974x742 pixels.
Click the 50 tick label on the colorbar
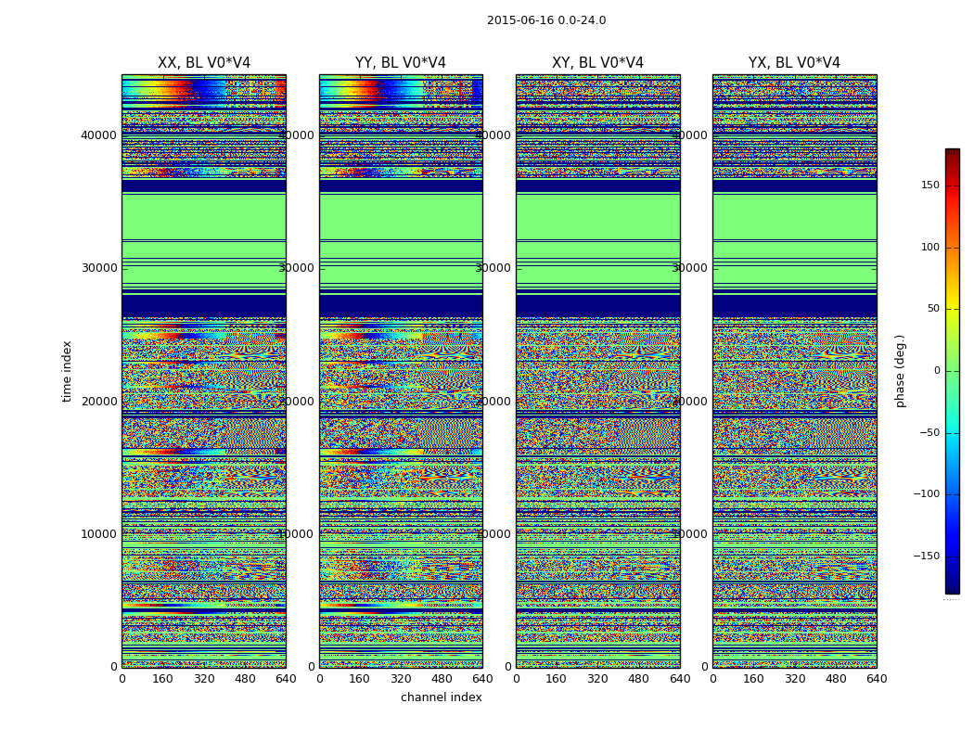[x=932, y=309]
